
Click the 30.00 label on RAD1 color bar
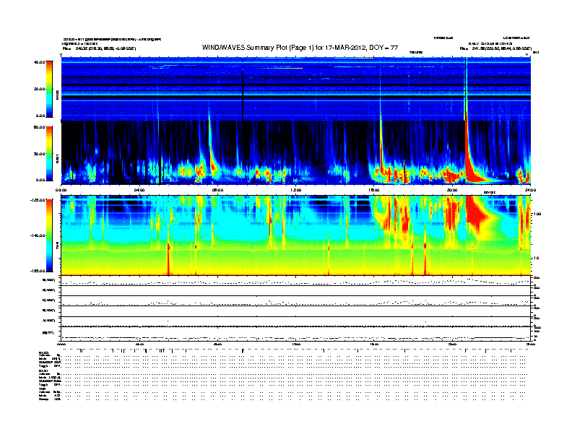click(x=39, y=154)
